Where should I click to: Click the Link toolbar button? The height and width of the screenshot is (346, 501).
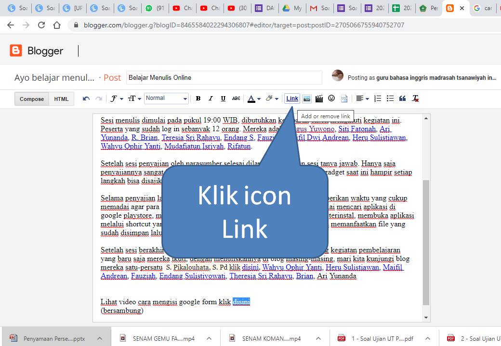tap(291, 98)
